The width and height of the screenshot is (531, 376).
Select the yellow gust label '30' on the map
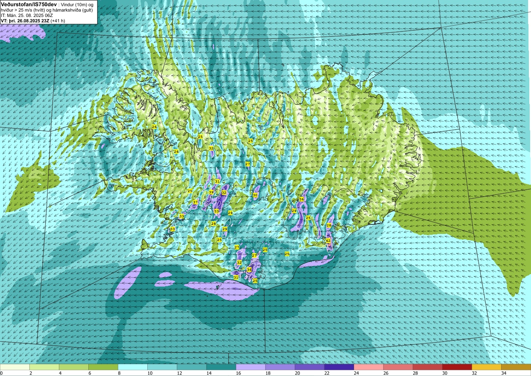coord(255,195)
